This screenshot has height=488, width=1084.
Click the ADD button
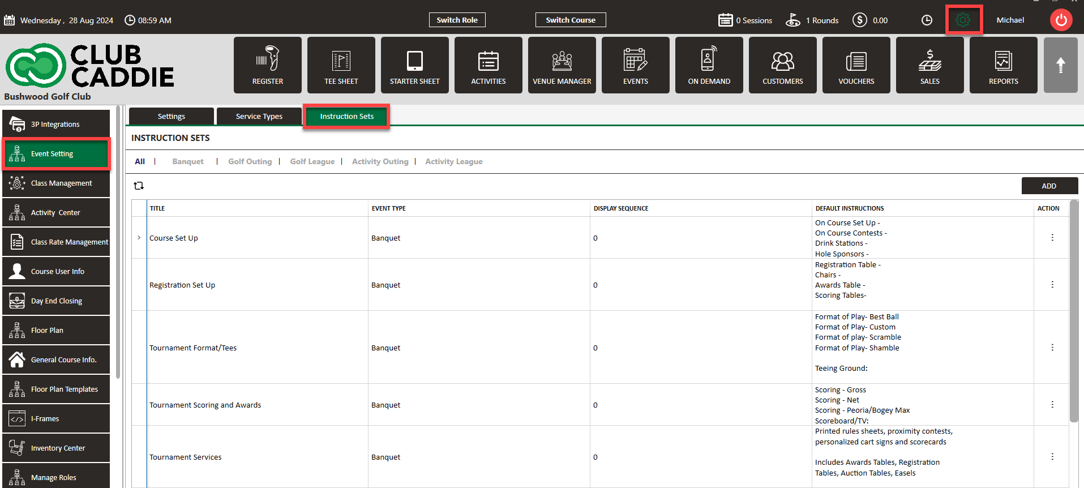point(1049,186)
